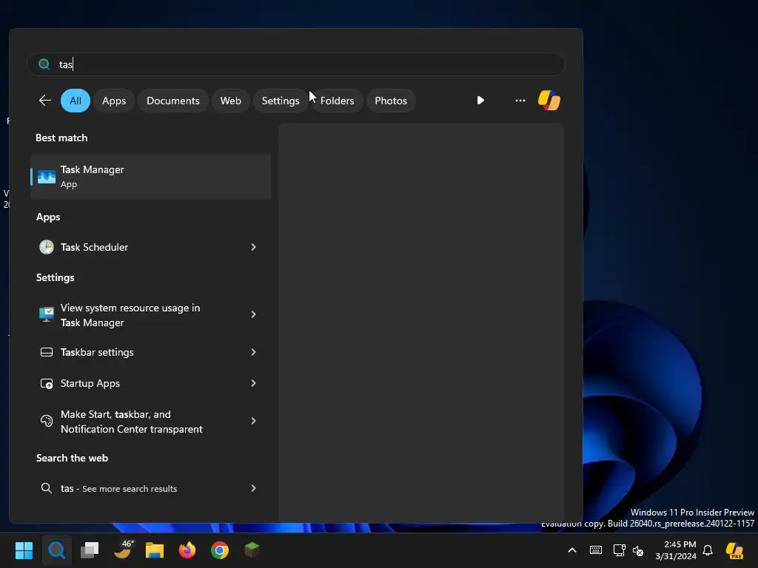
Task: Open View system resource usage setting
Action: [x=150, y=315]
